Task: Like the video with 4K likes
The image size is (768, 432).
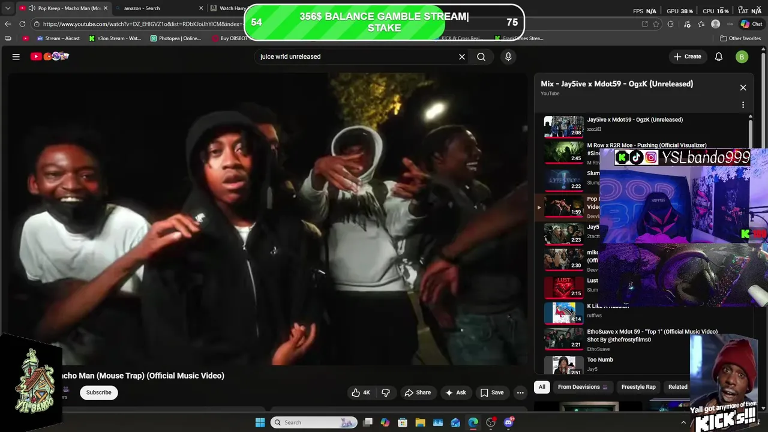Action: point(361,392)
